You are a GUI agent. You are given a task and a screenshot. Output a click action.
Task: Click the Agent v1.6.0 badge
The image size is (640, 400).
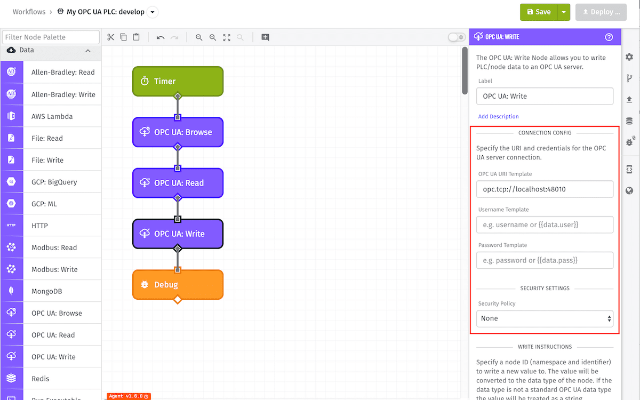(x=129, y=396)
